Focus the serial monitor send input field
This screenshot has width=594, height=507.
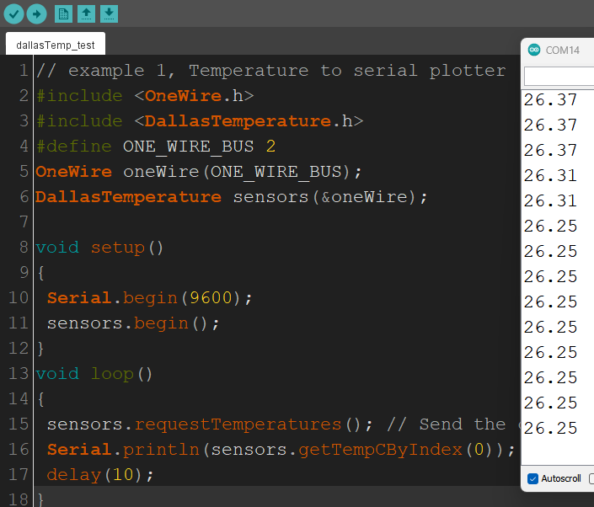(x=560, y=77)
